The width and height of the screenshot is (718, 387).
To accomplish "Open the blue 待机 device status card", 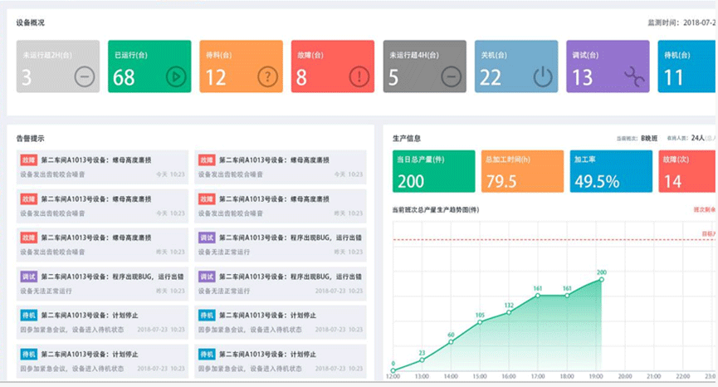I will pos(686,66).
